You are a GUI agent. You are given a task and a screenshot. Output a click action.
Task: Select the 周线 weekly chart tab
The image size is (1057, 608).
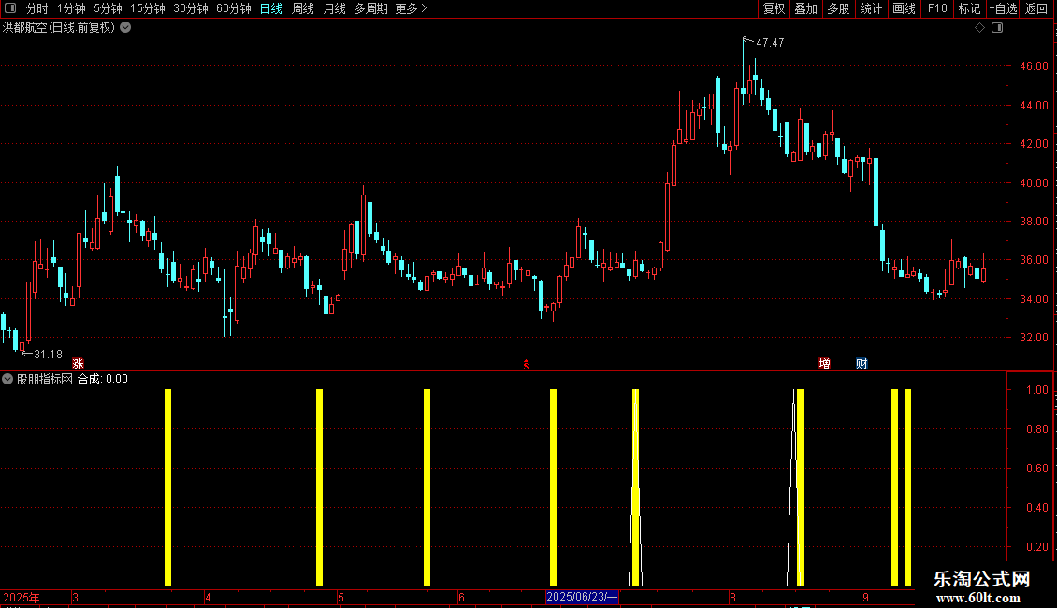click(x=303, y=8)
